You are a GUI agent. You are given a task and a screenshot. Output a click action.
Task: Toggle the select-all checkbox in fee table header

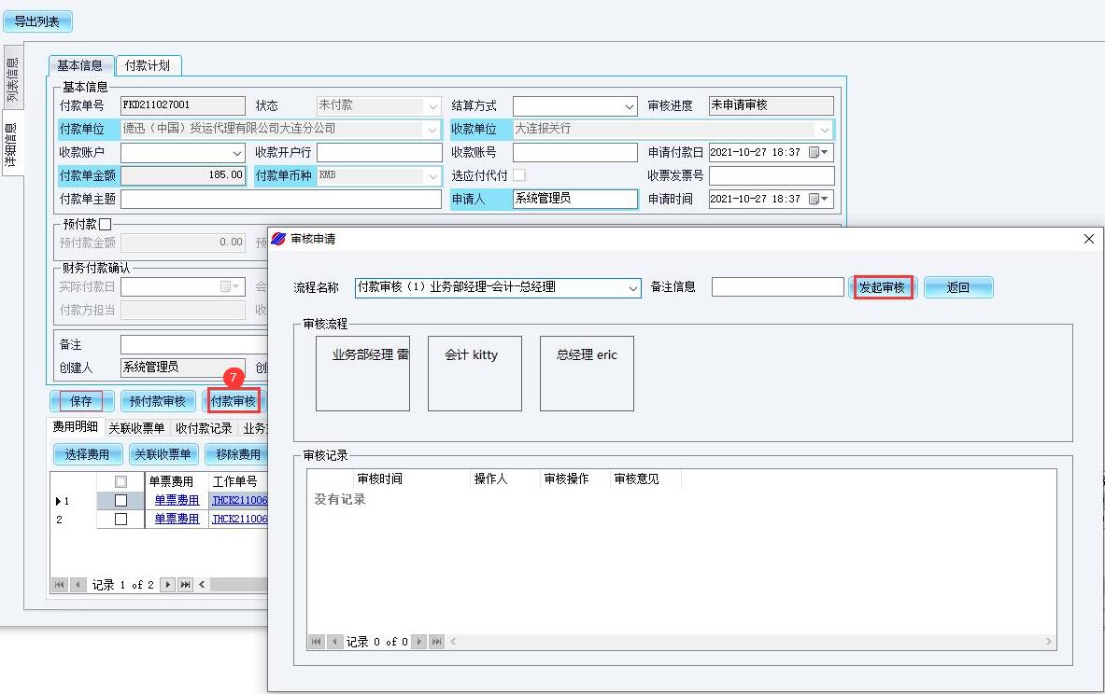click(x=120, y=481)
